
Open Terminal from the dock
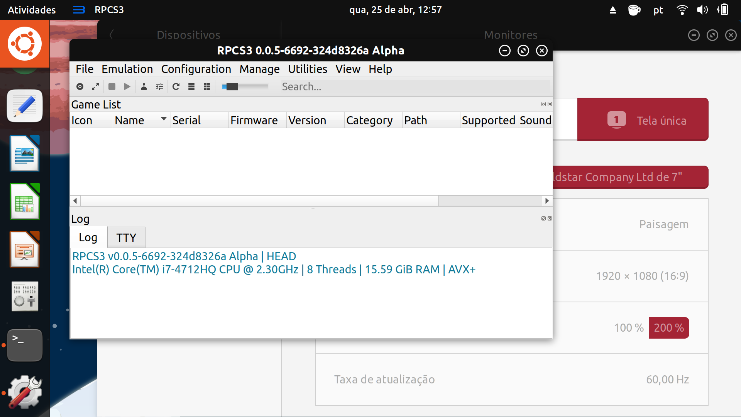tap(25, 345)
